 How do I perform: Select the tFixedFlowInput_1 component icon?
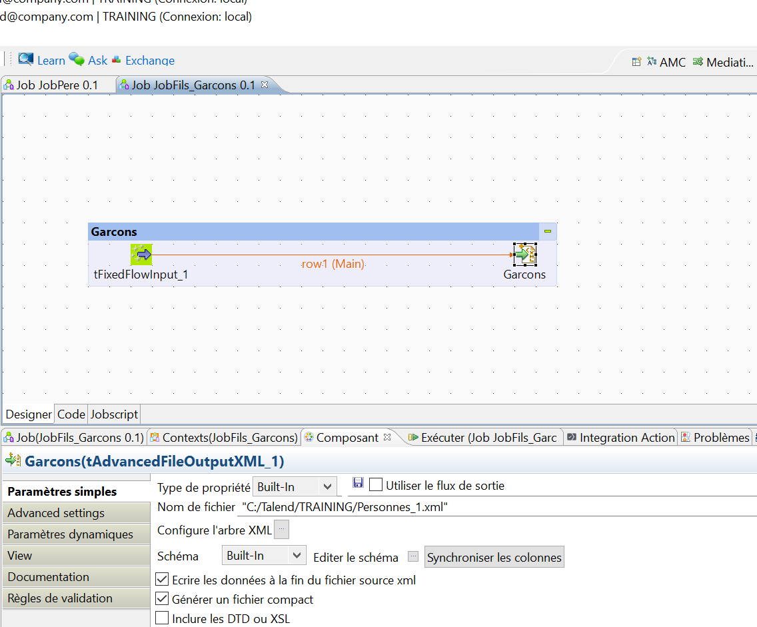click(141, 254)
